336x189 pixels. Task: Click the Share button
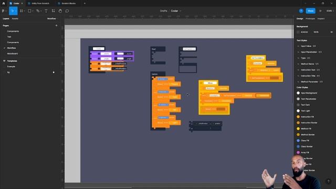[x=310, y=11]
